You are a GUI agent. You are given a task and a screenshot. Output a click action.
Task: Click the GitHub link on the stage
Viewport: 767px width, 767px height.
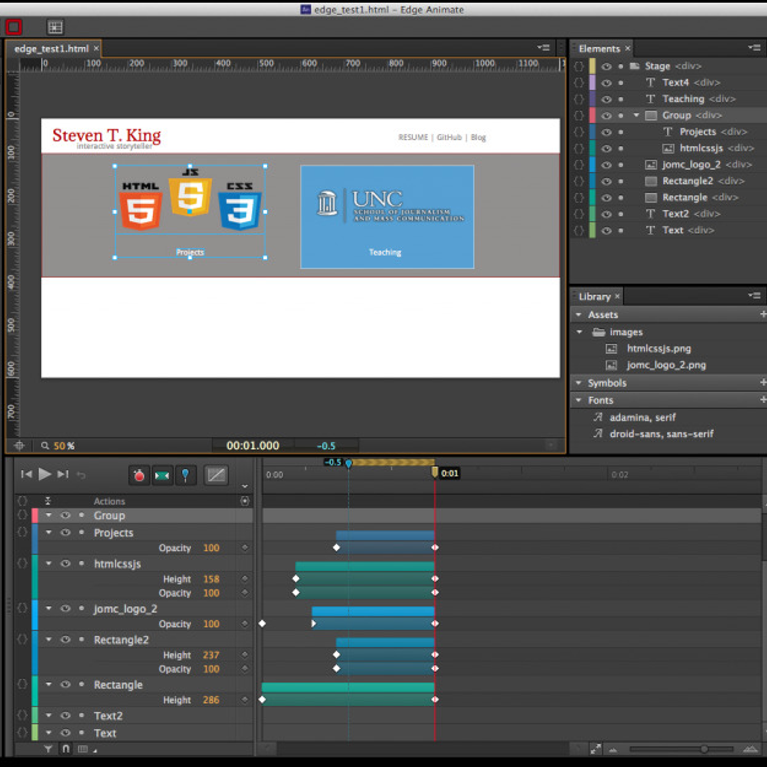449,137
